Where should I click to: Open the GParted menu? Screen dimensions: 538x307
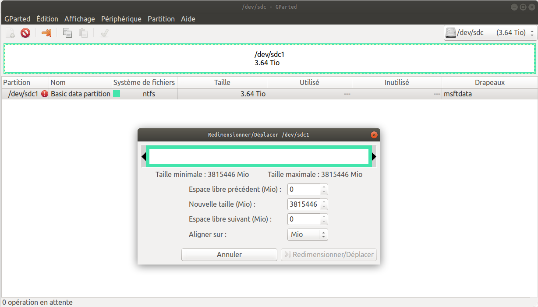(x=17, y=19)
